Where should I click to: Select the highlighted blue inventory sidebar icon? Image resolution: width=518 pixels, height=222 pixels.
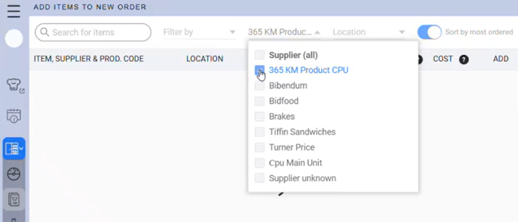pyautogui.click(x=14, y=149)
